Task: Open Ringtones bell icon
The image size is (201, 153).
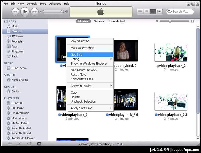Action: pos(9,51)
